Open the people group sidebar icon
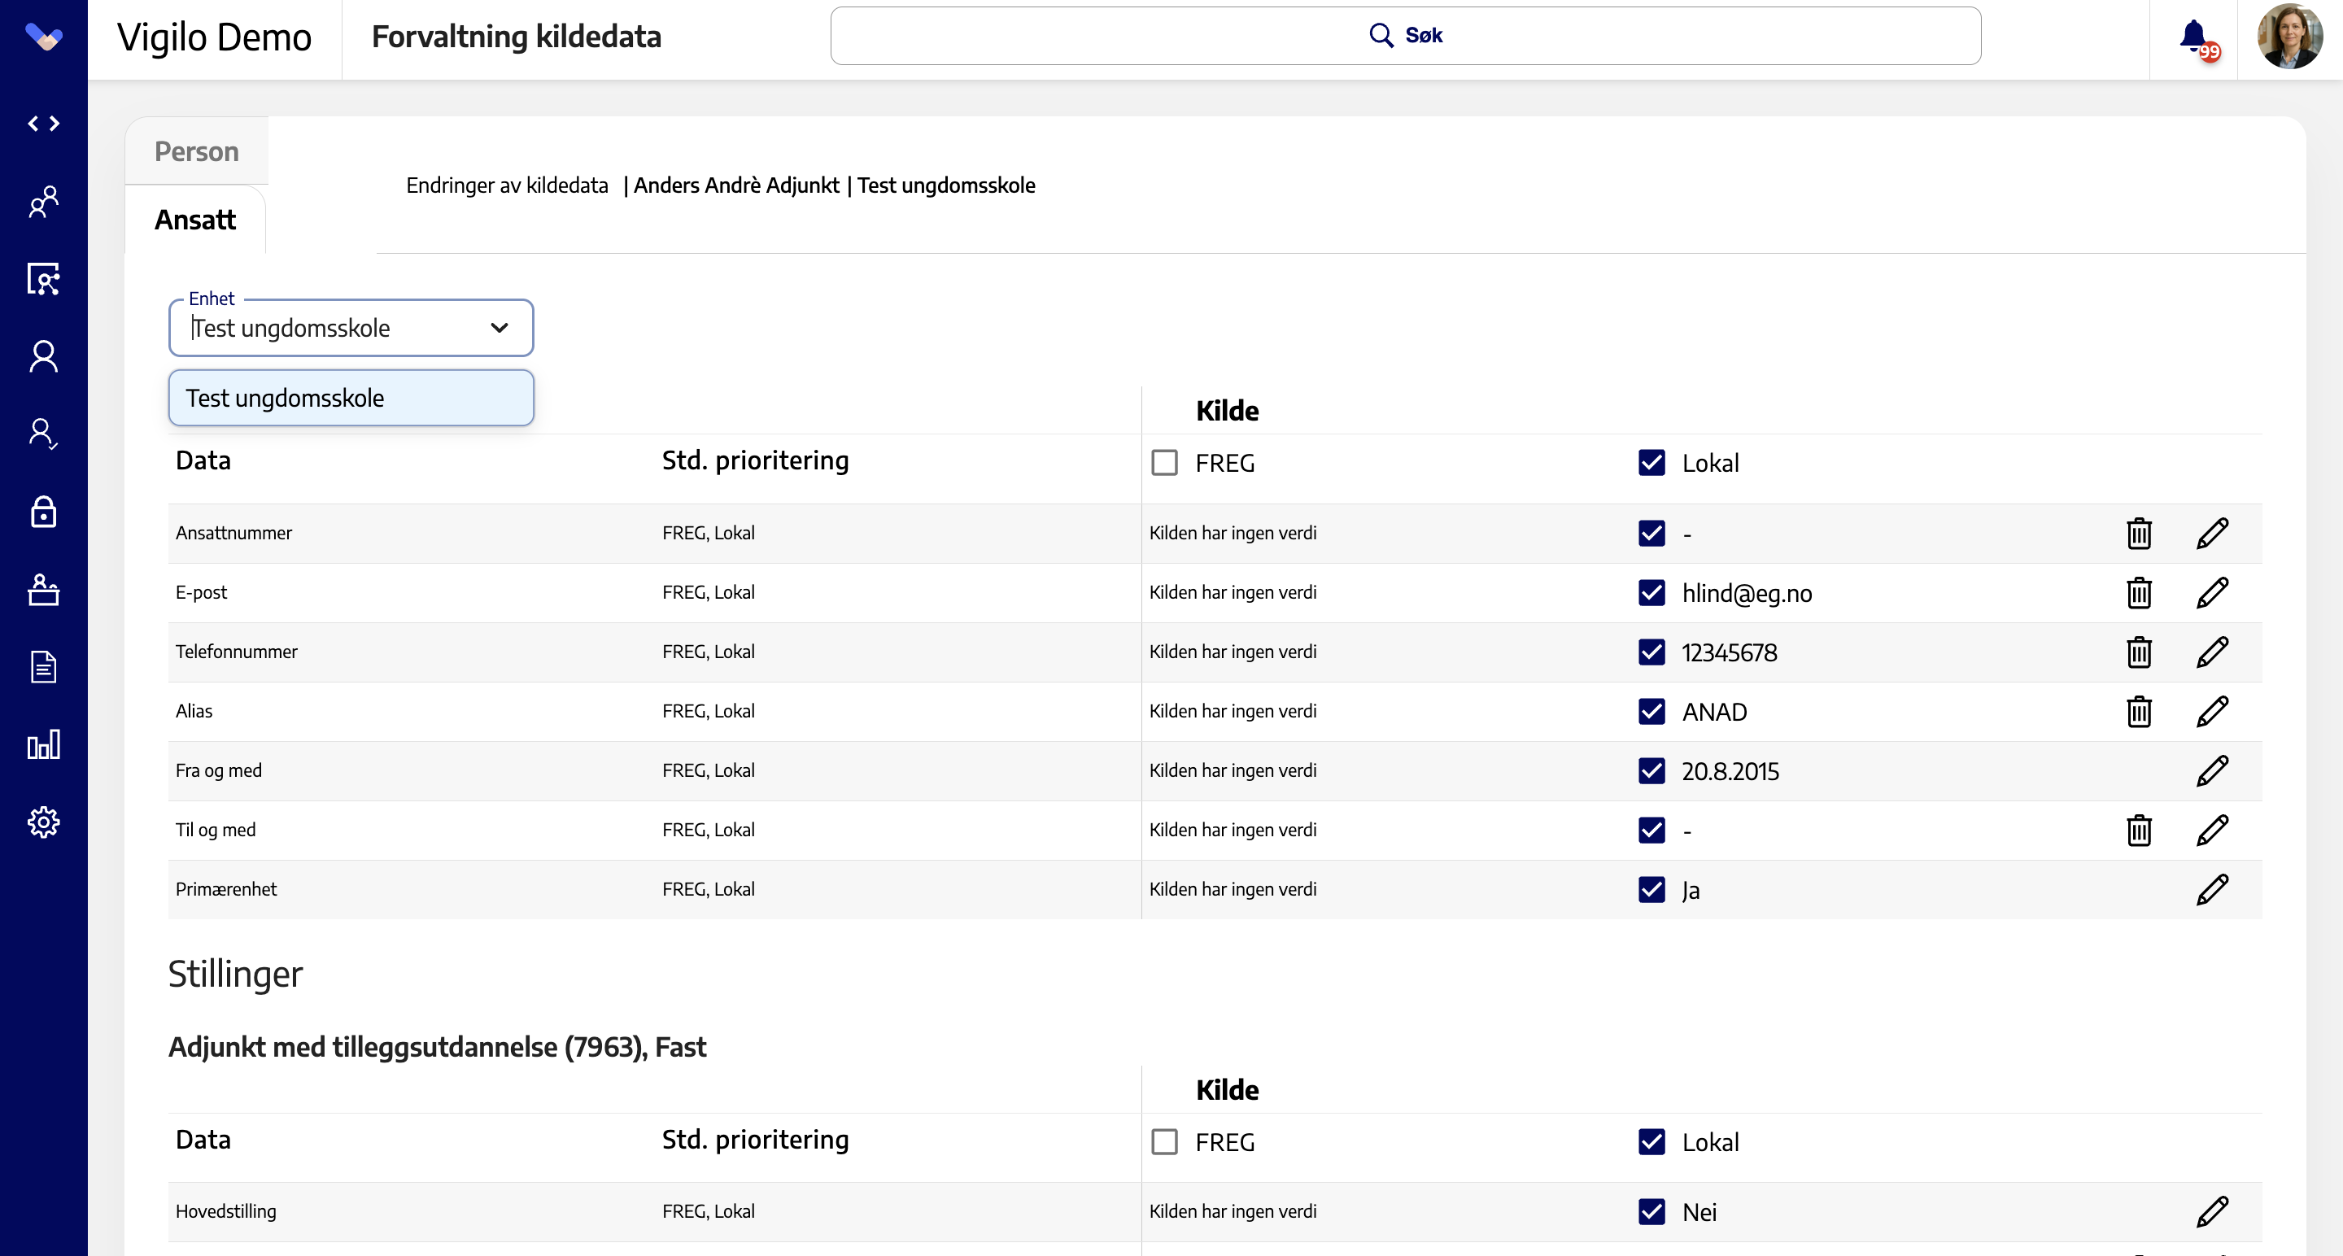The height and width of the screenshot is (1256, 2343). [44, 201]
